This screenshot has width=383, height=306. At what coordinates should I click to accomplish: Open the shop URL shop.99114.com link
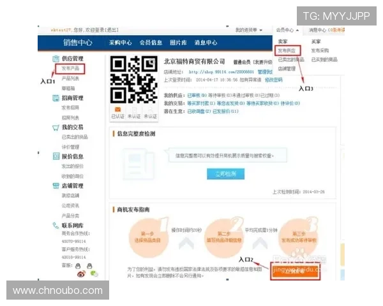click(222, 72)
